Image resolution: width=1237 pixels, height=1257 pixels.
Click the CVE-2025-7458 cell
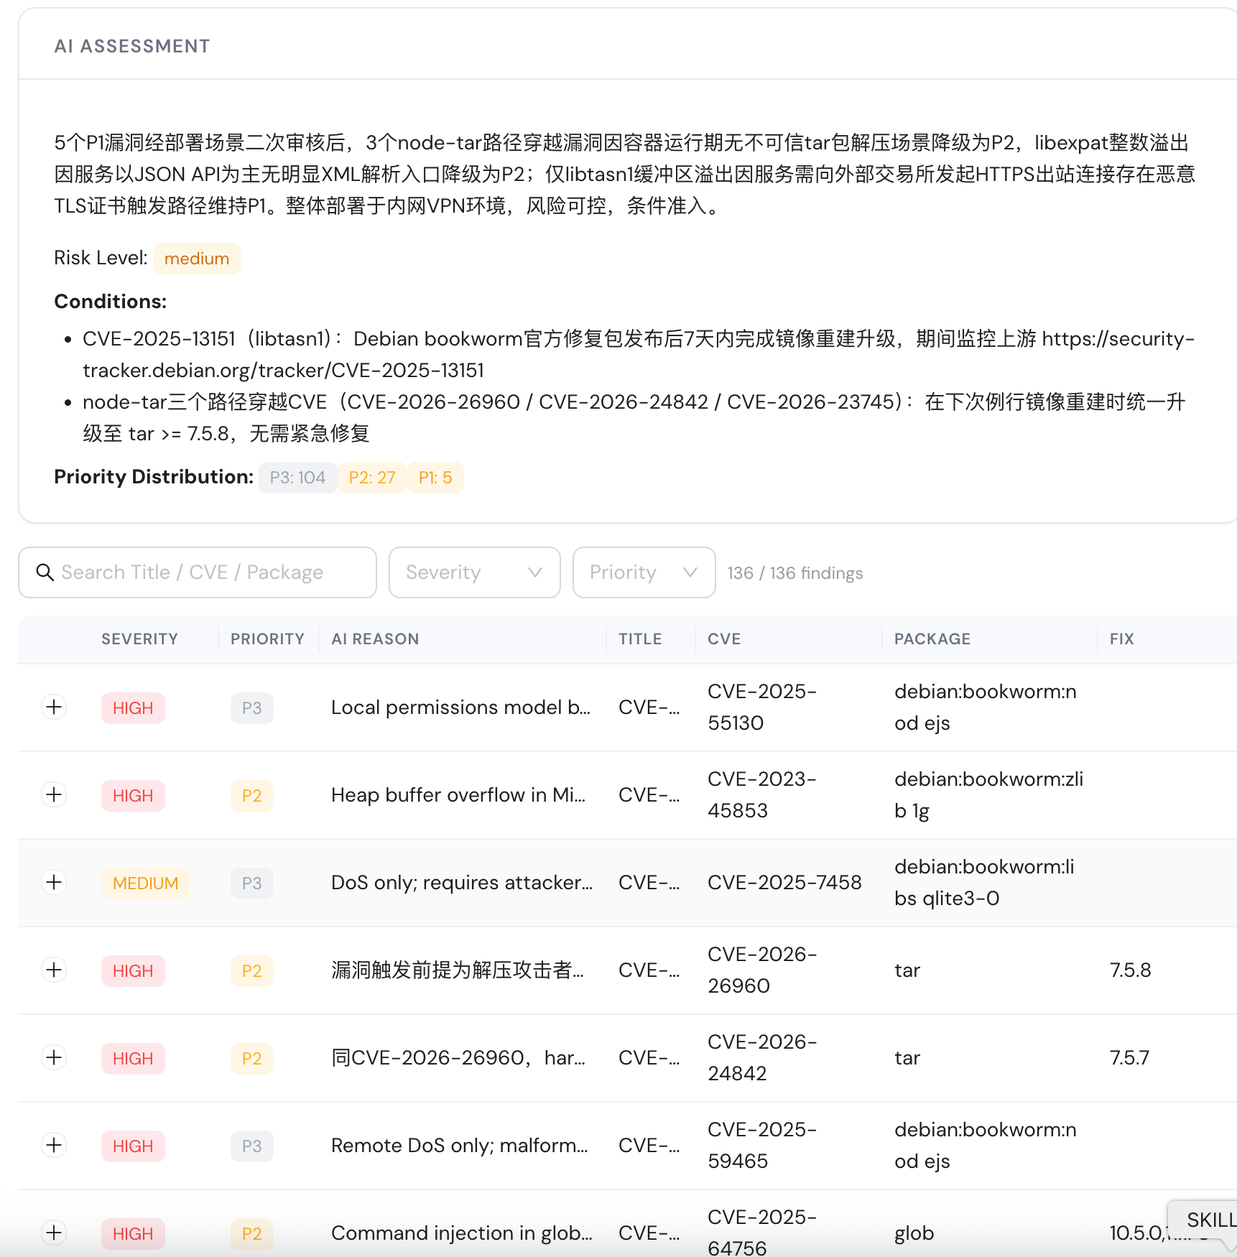[784, 883]
